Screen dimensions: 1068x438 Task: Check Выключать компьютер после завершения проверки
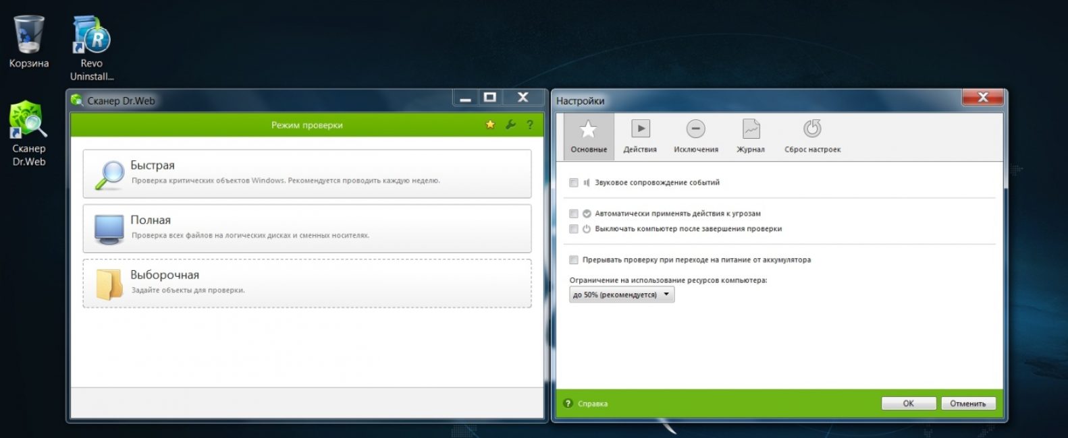point(574,229)
